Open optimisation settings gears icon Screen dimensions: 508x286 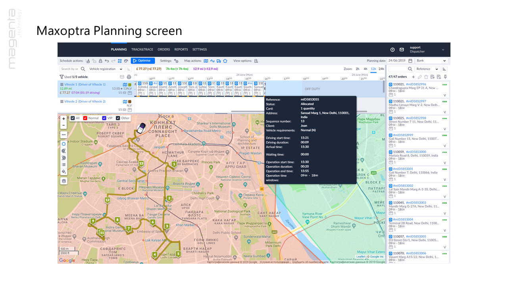(x=176, y=61)
